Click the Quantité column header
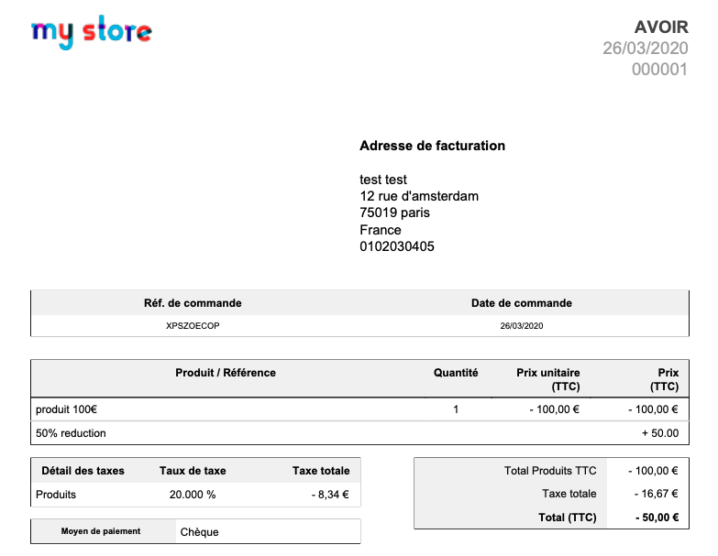Viewport: 718px width, 556px height. coord(456,373)
